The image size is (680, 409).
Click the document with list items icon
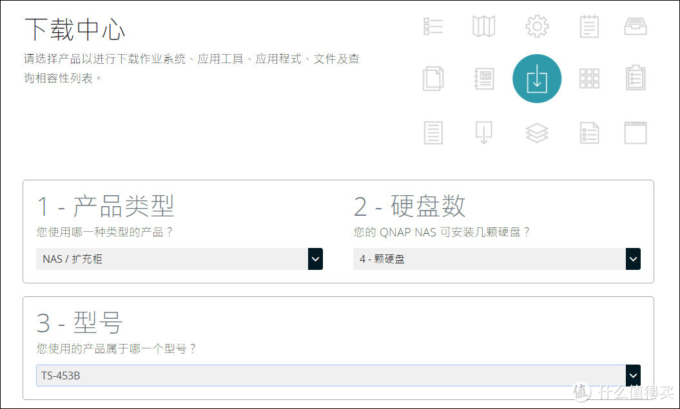(x=589, y=133)
